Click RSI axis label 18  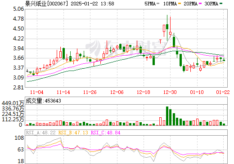[21, 161]
